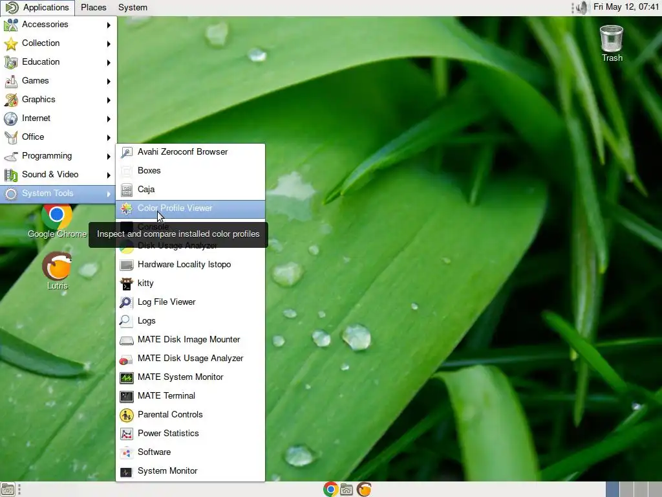The image size is (662, 497).
Task: Open the Lutris desktop shortcut
Action: 57,271
